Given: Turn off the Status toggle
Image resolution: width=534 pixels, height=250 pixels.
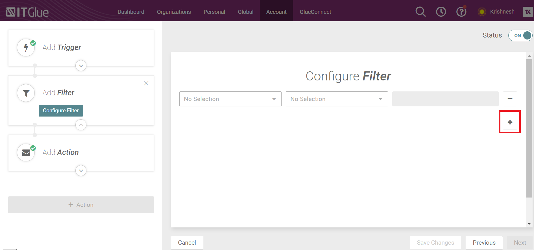Looking at the screenshot, I should point(520,36).
